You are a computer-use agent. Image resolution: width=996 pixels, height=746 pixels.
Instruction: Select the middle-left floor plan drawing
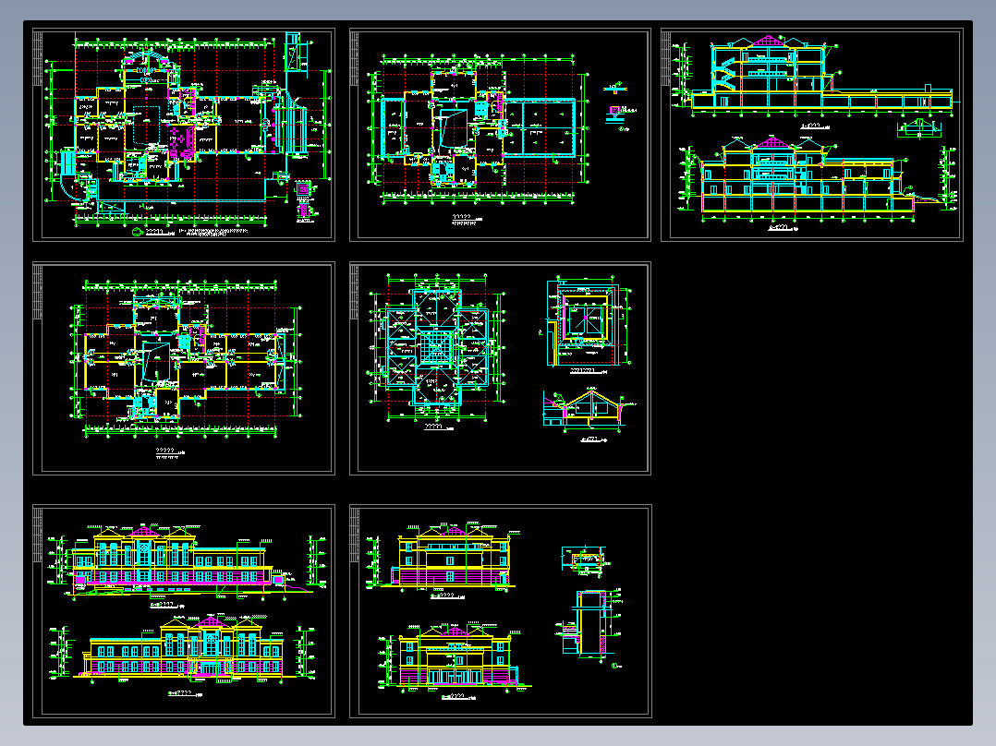click(184, 359)
